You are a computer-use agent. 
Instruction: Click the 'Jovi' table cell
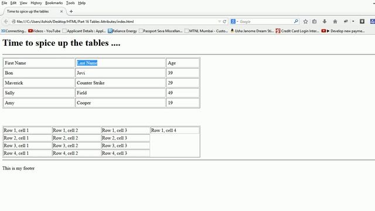121,73
